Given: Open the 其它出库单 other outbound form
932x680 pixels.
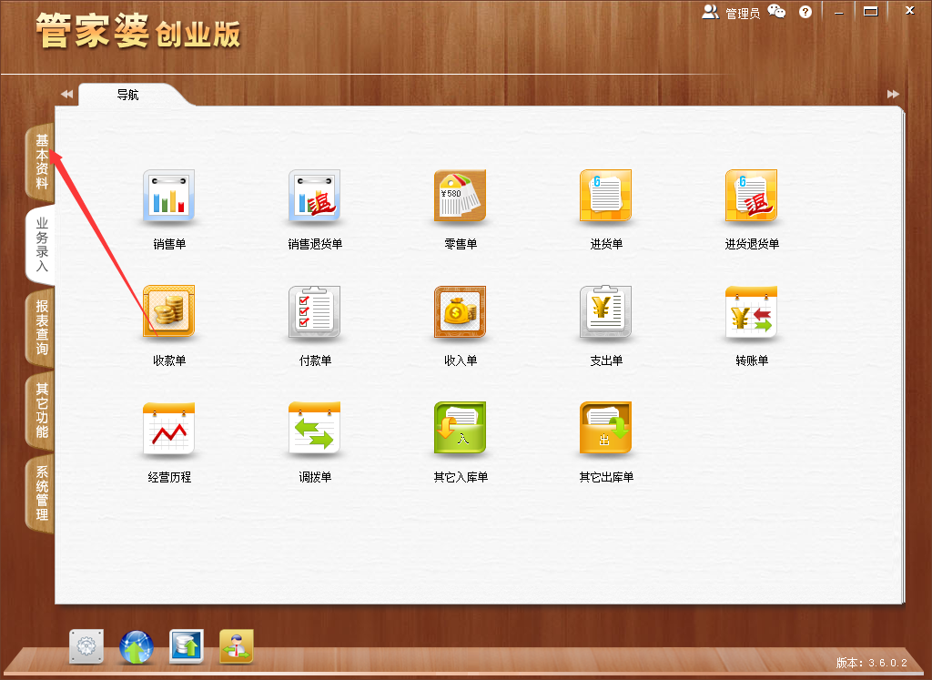Looking at the screenshot, I should [605, 428].
